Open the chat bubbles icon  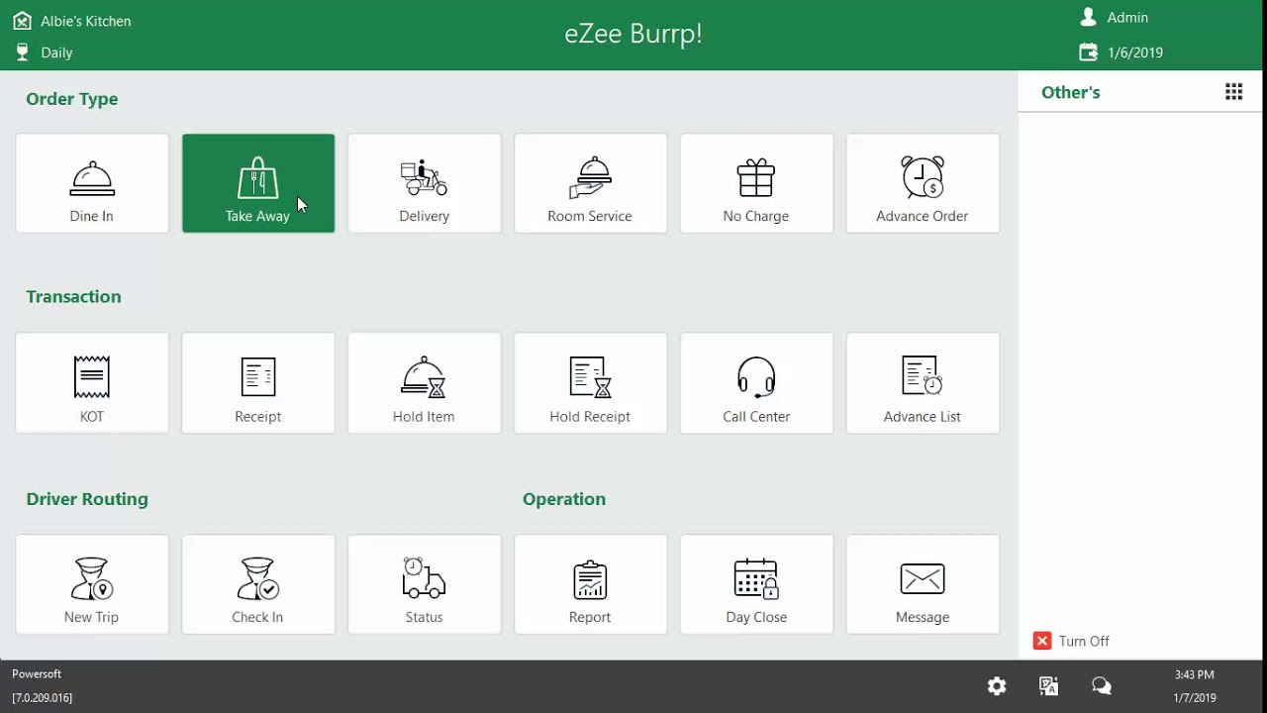tap(1102, 686)
